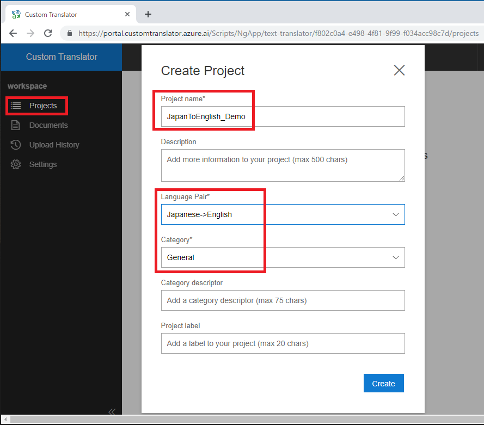Screen dimensions: 484x425
Task: Click into the Description text area
Action: [x=283, y=165]
